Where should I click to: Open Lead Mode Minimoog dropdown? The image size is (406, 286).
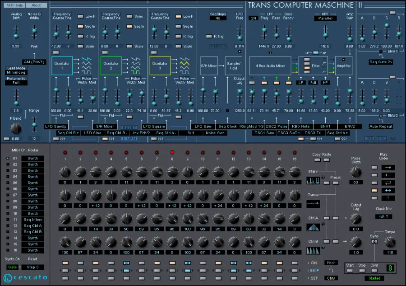click(x=16, y=72)
